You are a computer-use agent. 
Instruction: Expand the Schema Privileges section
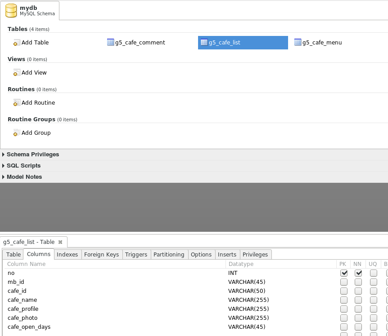click(x=4, y=155)
